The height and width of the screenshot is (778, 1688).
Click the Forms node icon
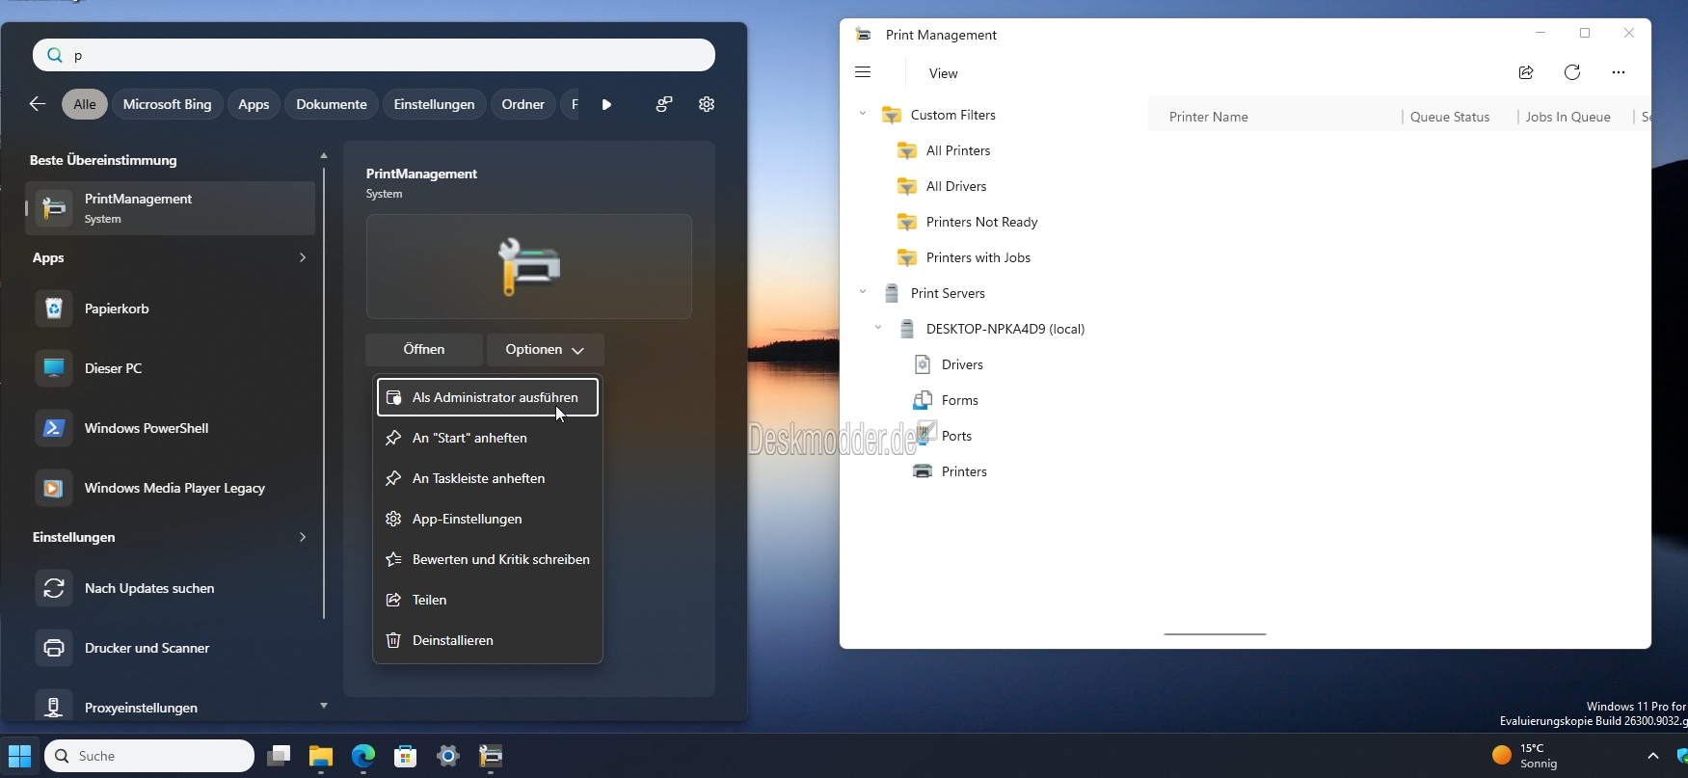[x=923, y=400]
